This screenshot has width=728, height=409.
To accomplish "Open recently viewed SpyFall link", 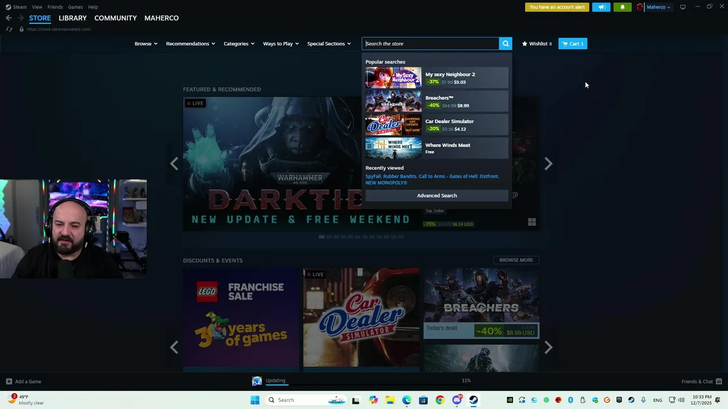I will (x=373, y=177).
